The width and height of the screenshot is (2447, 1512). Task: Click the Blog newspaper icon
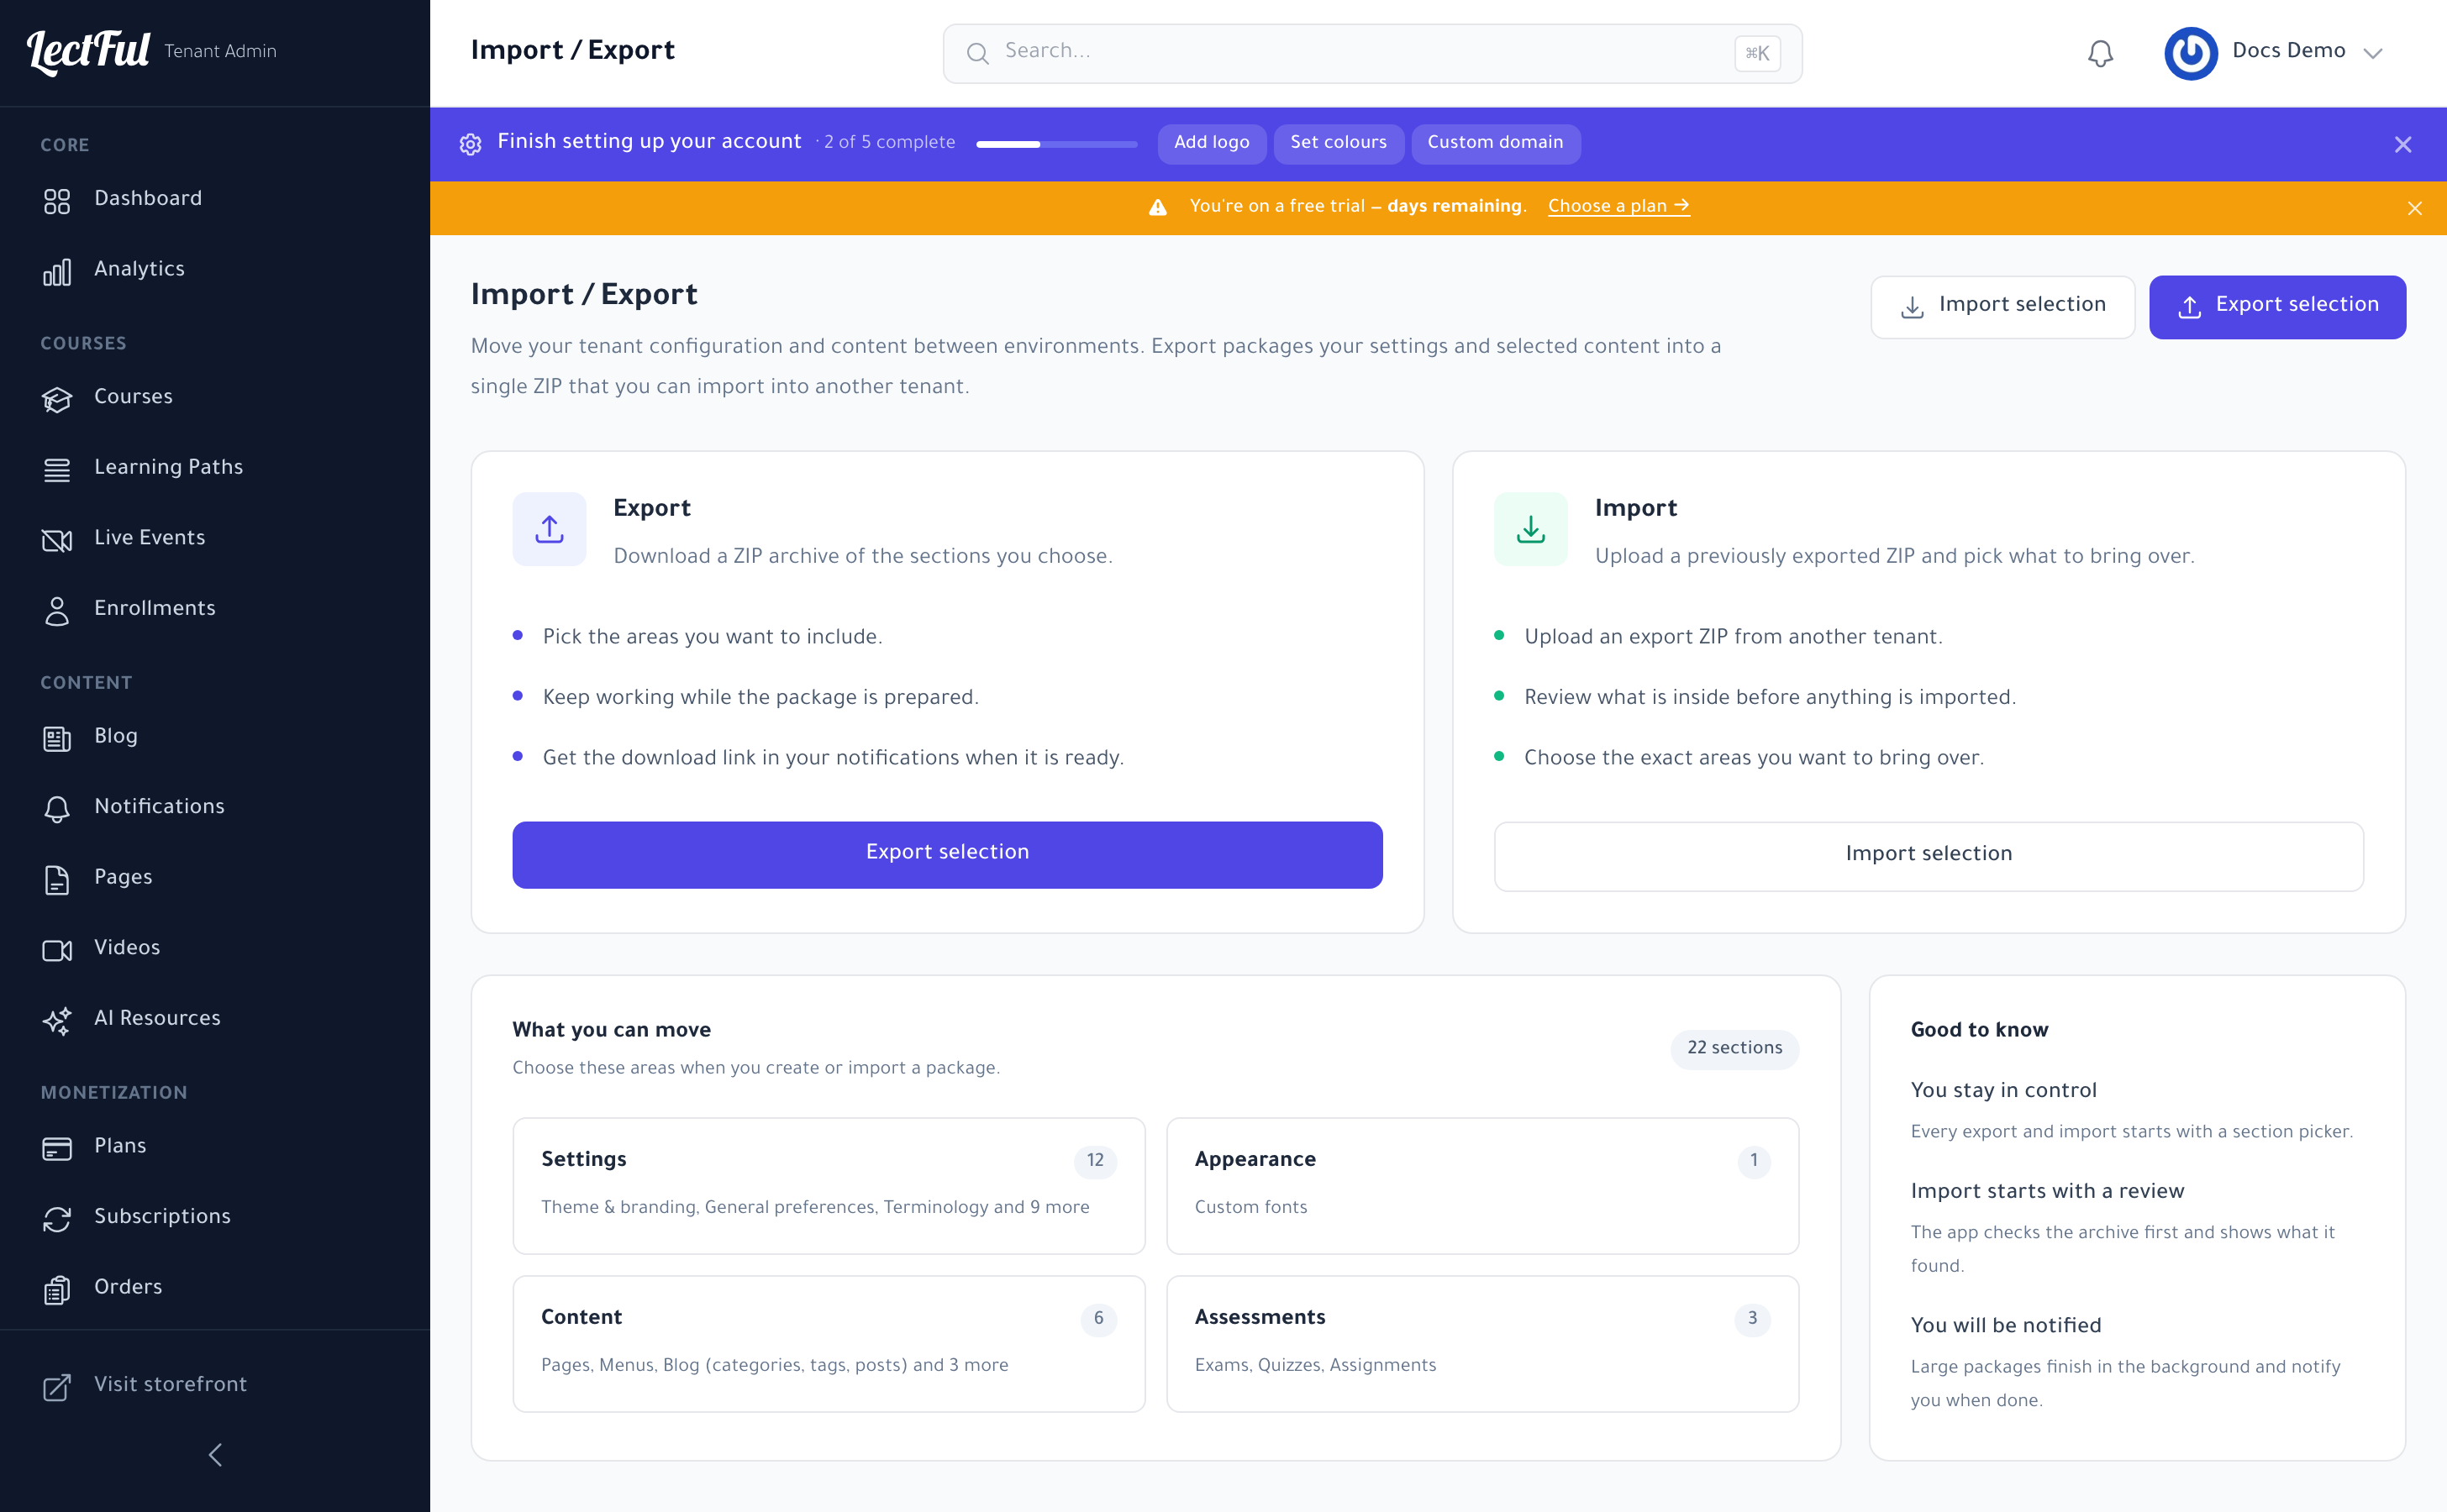[57, 738]
